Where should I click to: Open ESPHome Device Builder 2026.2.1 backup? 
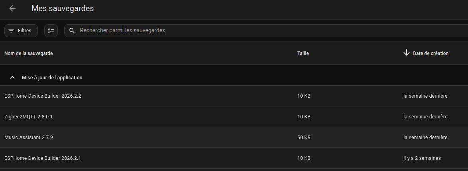[x=43, y=158]
